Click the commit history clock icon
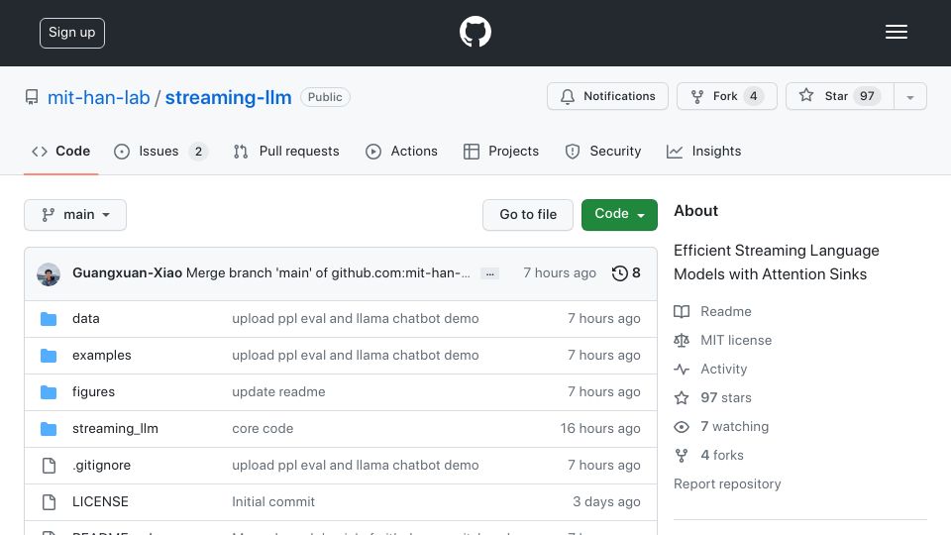This screenshot has height=535, width=951. [x=619, y=273]
